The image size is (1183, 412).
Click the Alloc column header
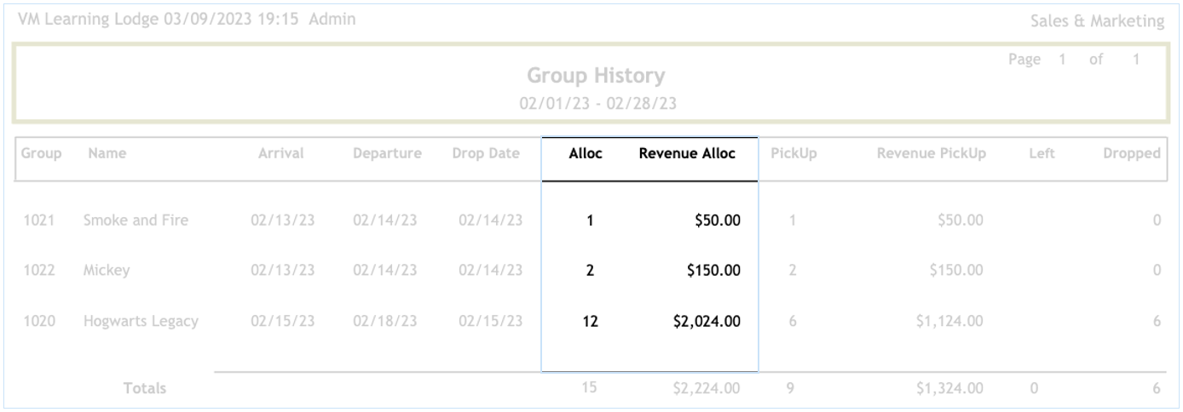586,154
